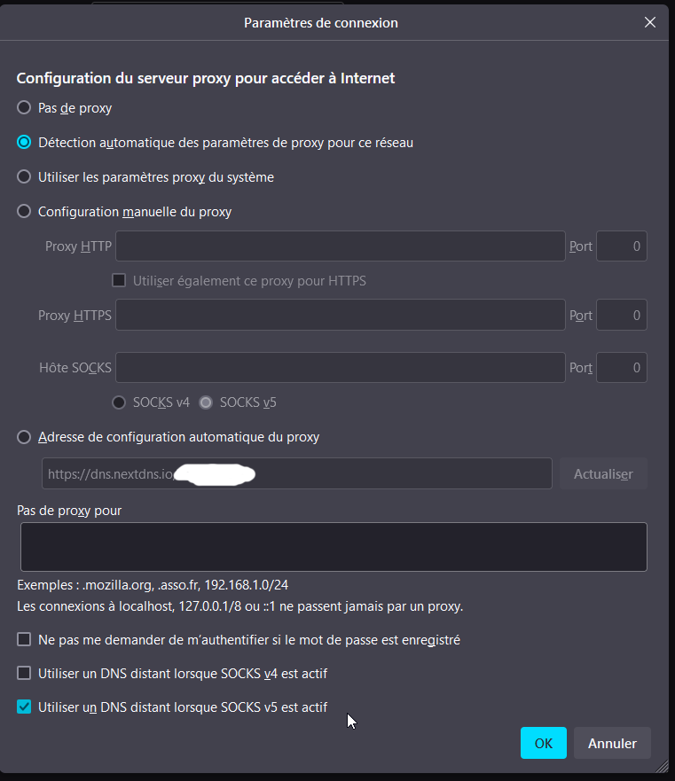Click the Proxy HTTPS address field
This screenshot has width=675, height=781.
point(340,315)
